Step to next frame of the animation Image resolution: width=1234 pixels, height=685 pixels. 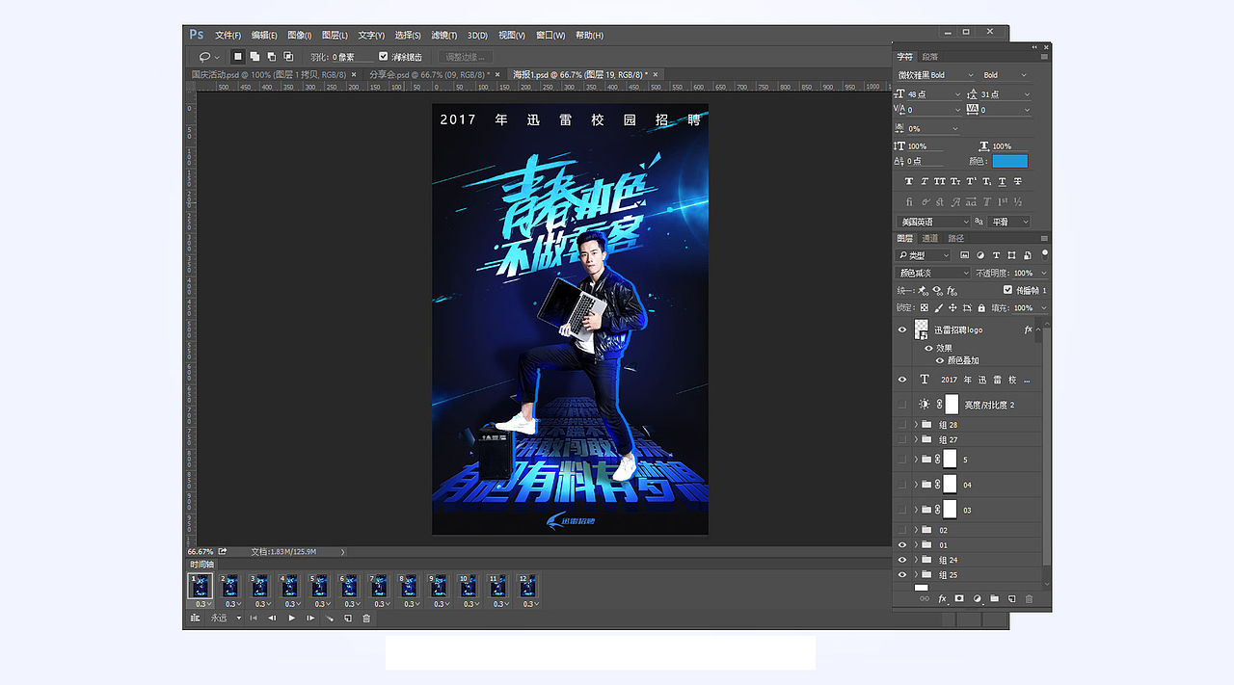pos(310,619)
